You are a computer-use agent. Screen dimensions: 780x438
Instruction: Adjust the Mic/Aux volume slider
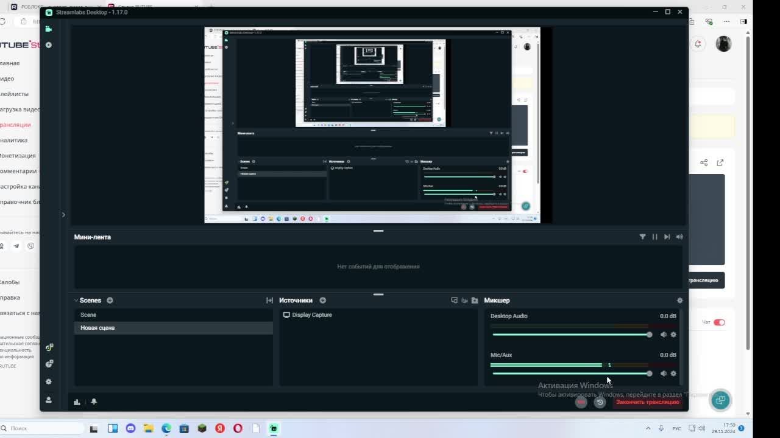point(572,374)
